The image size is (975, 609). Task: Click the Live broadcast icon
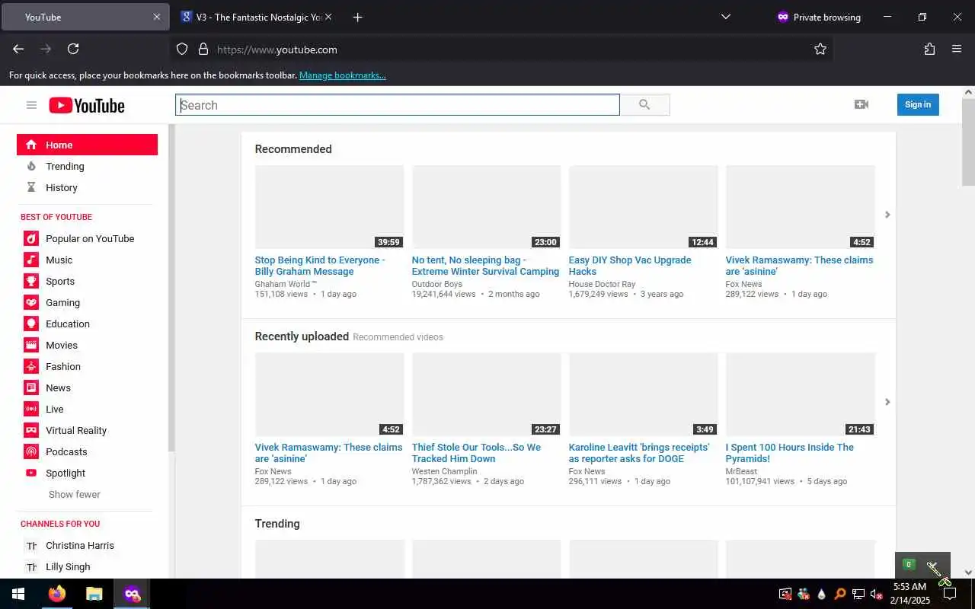(31, 409)
